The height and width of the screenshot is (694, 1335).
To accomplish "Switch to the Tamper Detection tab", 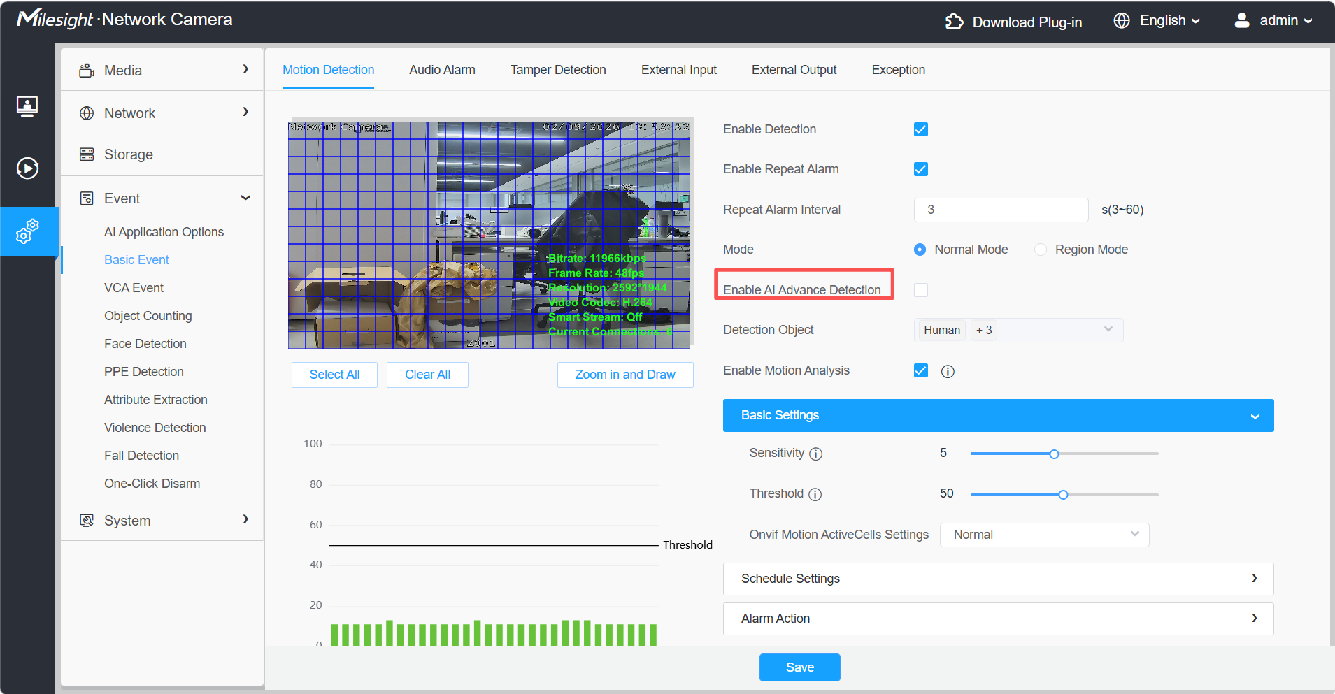I will [x=558, y=70].
